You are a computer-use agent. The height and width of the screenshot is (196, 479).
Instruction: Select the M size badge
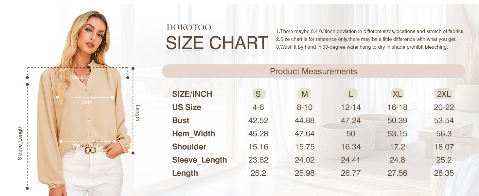(305, 94)
